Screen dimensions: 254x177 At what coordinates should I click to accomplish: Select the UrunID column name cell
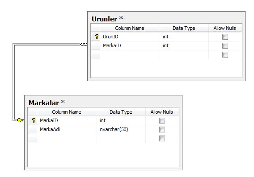[130, 37]
